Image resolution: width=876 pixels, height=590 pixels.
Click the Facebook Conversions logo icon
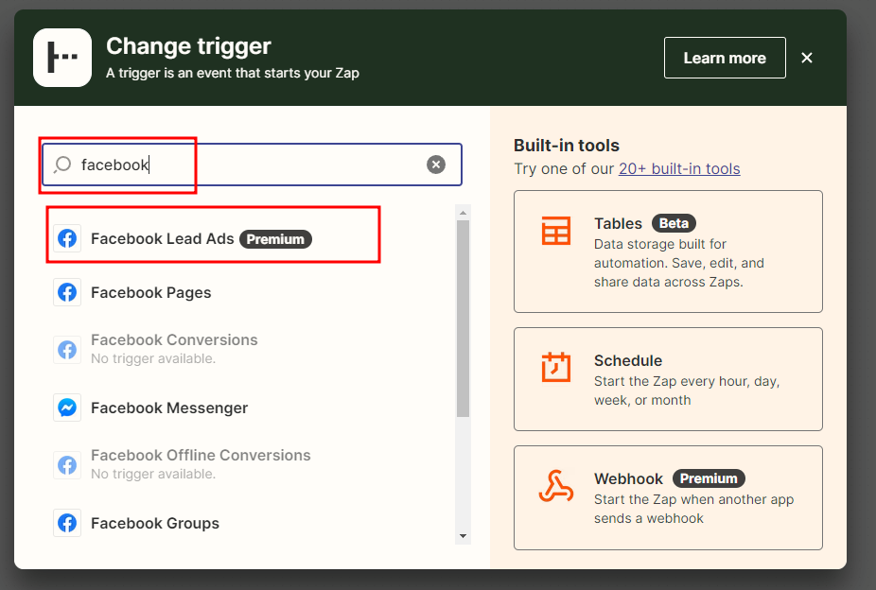point(67,350)
